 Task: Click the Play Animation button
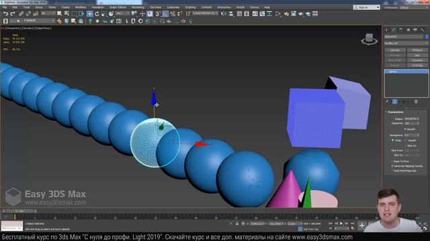pyautogui.click(x=341, y=224)
